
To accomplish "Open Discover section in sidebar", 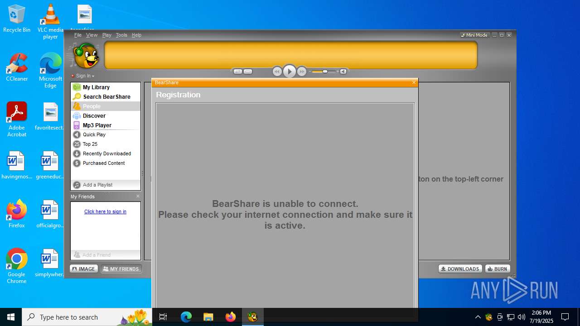I will [x=106, y=115].
